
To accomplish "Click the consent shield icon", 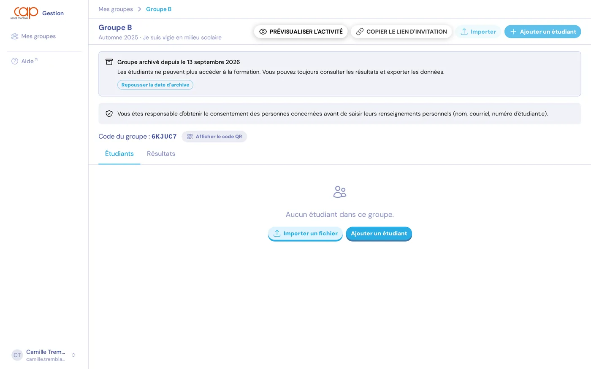I will tap(109, 113).
